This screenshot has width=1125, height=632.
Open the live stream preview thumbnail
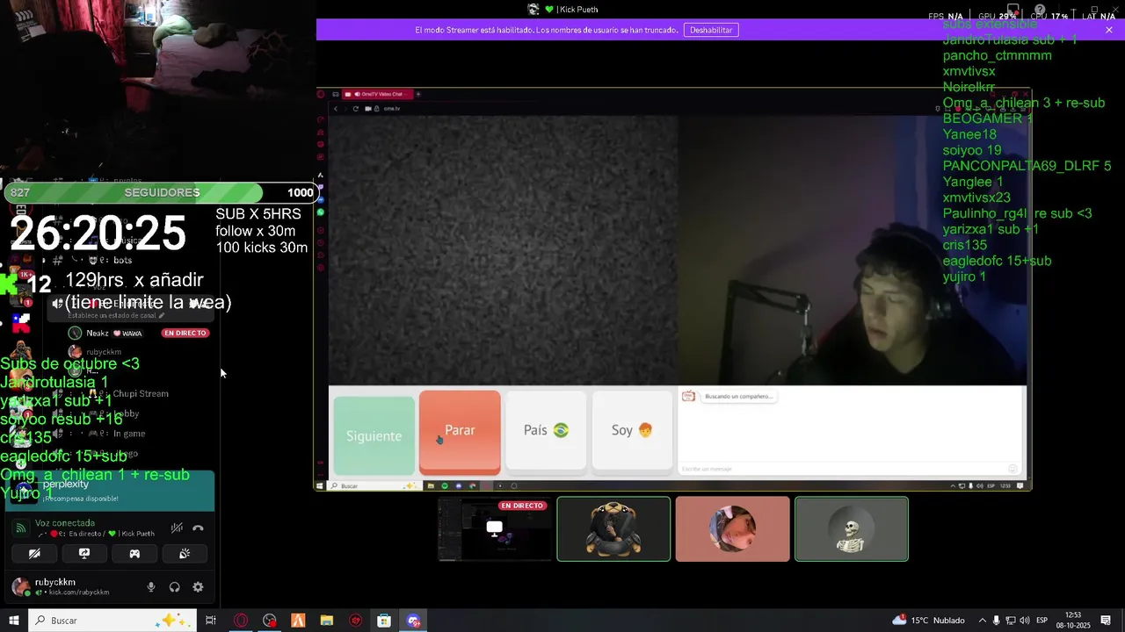pos(495,528)
